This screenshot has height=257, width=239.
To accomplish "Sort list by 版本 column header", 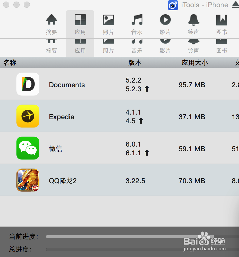I will click(x=135, y=63).
